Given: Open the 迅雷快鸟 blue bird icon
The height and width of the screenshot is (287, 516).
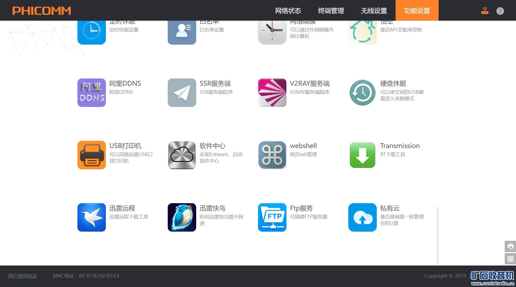Looking at the screenshot, I should click(x=182, y=217).
